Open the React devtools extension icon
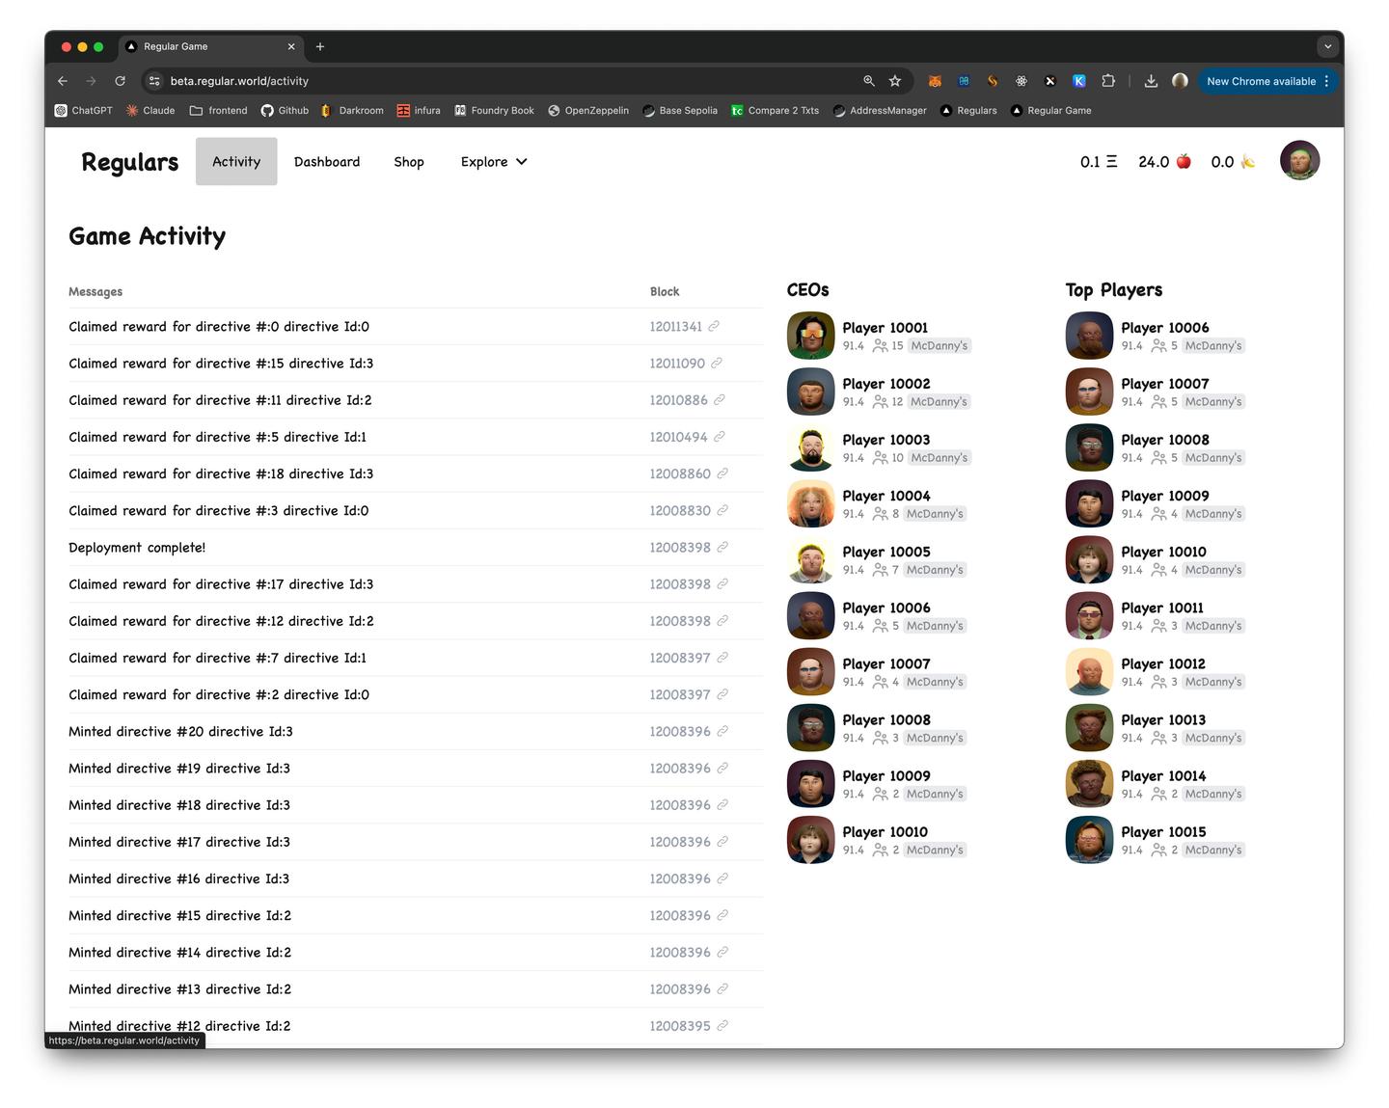This screenshot has height=1108, width=1389. coord(1021,81)
